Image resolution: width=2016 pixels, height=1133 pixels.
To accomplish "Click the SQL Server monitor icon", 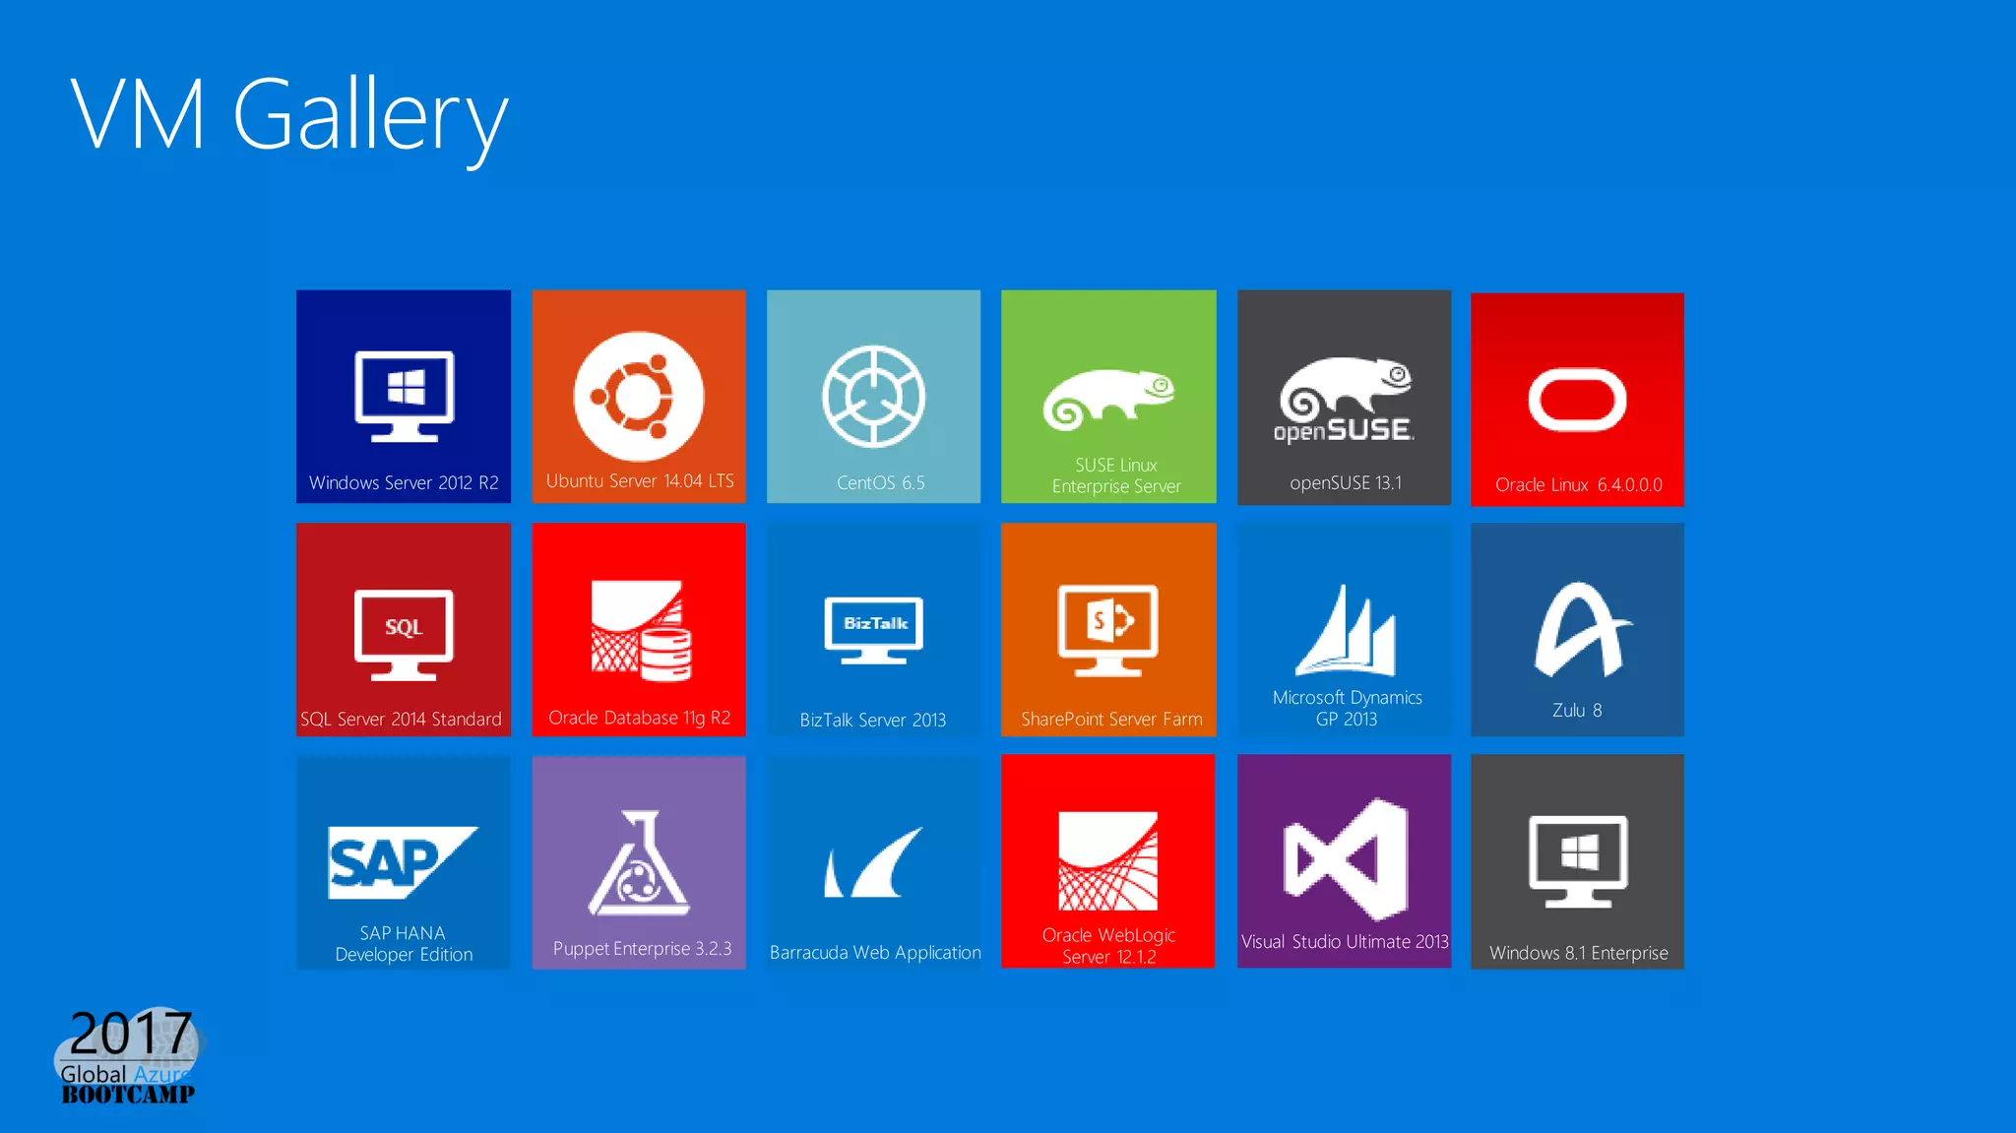I will [404, 635].
